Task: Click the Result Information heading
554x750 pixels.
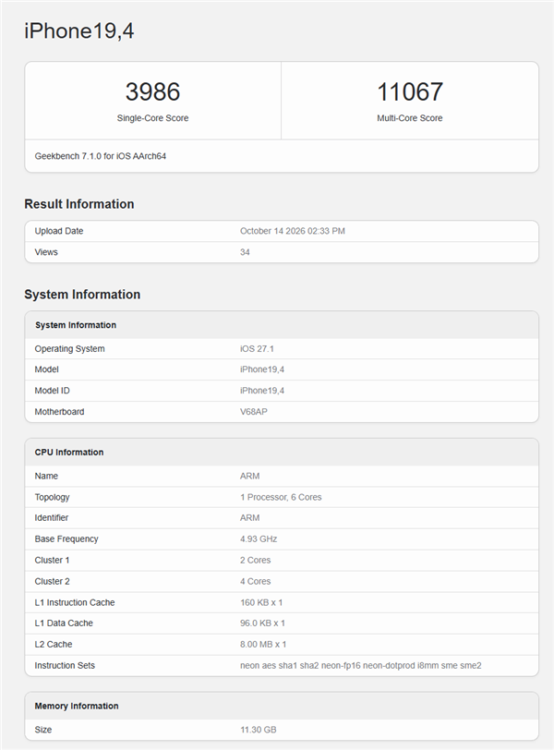Action: (x=79, y=204)
